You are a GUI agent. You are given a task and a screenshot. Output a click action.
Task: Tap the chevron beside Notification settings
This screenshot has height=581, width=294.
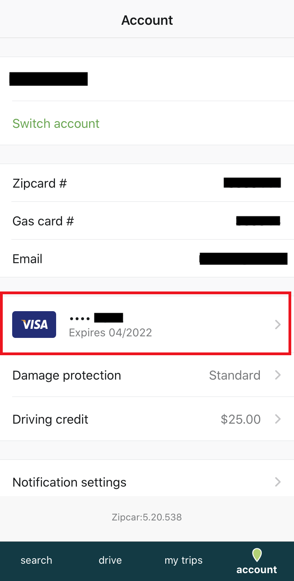(x=278, y=482)
